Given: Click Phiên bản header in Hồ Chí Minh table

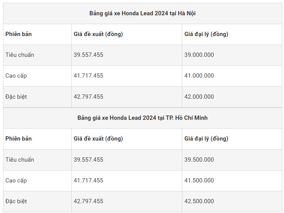Looking at the screenshot, I should (19, 139).
